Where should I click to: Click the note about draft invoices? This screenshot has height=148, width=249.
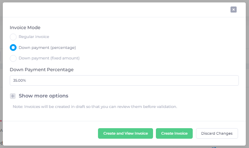(x=95, y=107)
